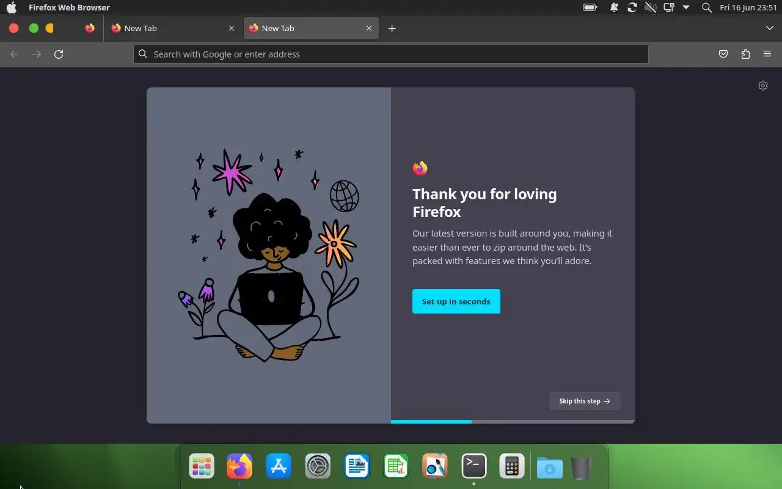Reload the current page
Screen dimensions: 782x489
(x=59, y=54)
